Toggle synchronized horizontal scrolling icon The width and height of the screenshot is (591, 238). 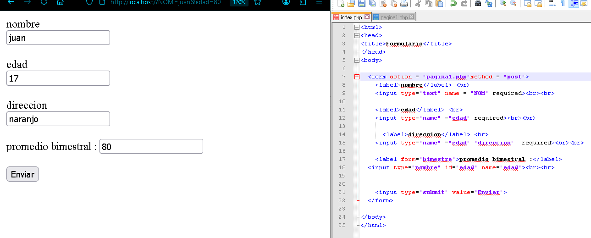click(538, 4)
